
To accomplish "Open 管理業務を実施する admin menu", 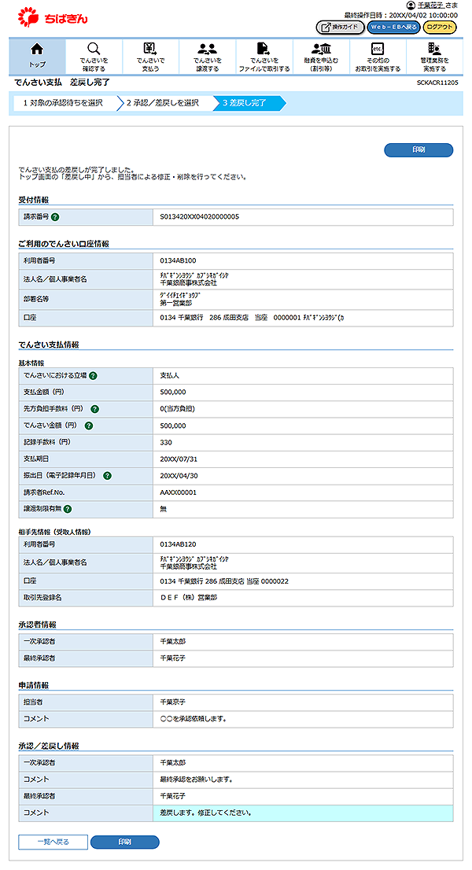I will pyautogui.click(x=434, y=55).
